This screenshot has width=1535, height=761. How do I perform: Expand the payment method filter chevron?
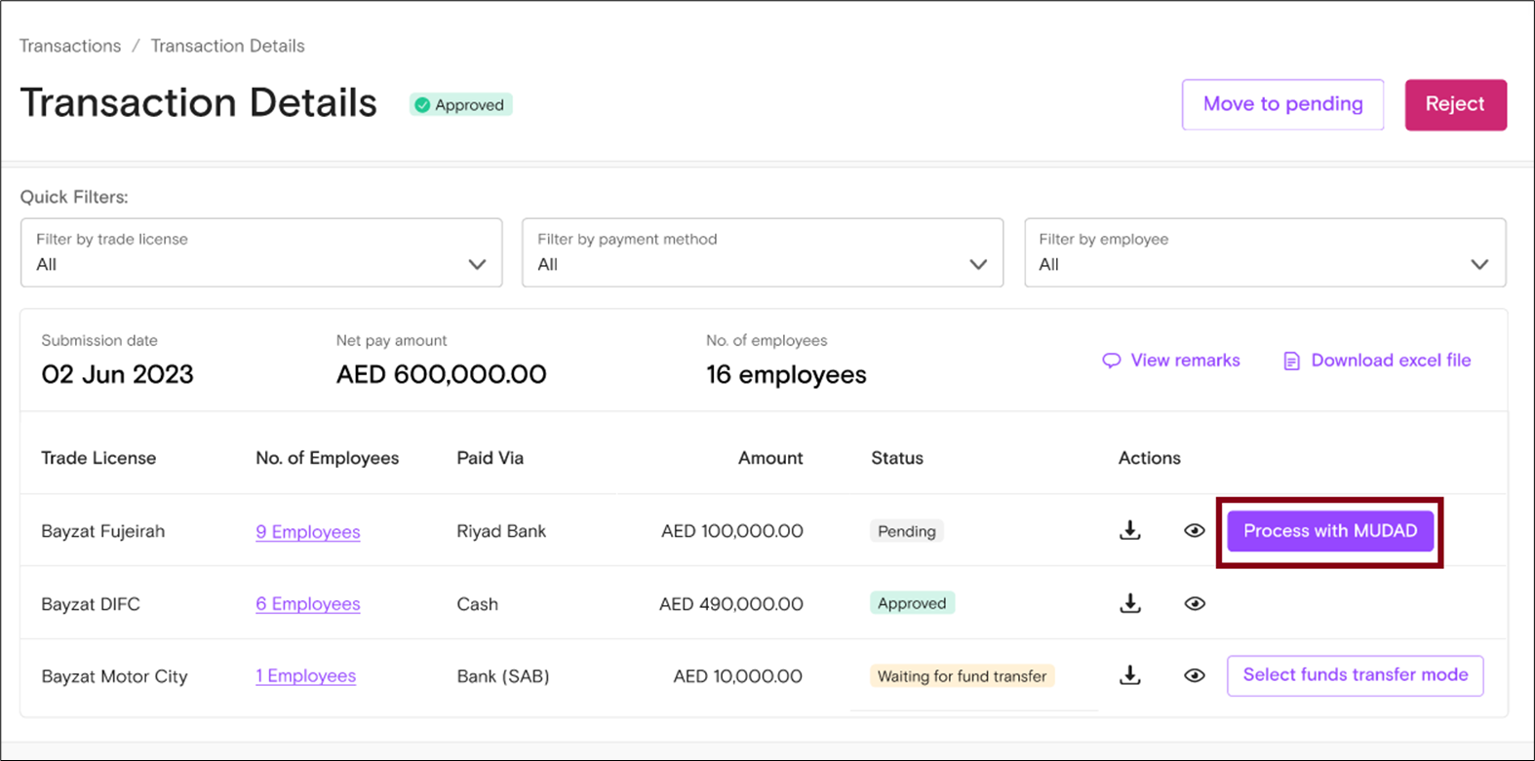(978, 264)
